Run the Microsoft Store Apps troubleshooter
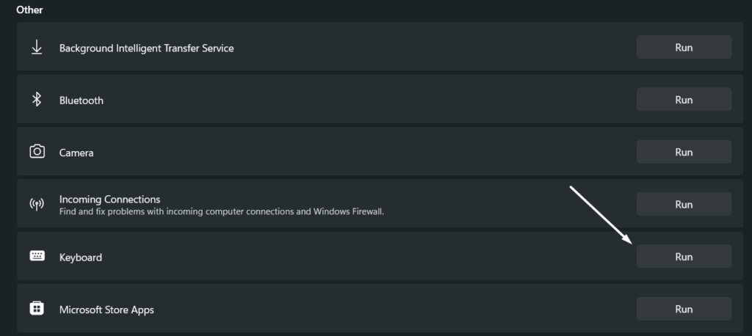This screenshot has width=752, height=336. coord(684,309)
